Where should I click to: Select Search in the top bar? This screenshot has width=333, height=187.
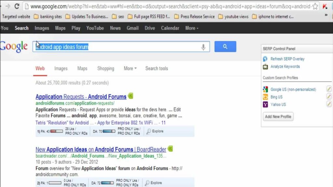(x=21, y=28)
